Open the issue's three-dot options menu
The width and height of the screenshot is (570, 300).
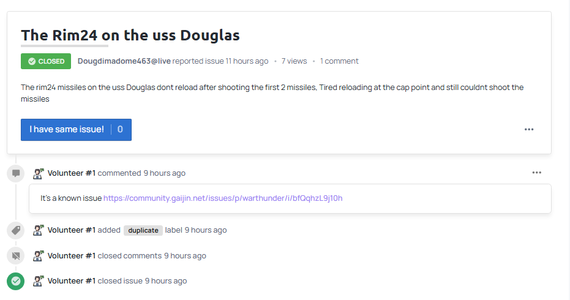pyautogui.click(x=529, y=129)
